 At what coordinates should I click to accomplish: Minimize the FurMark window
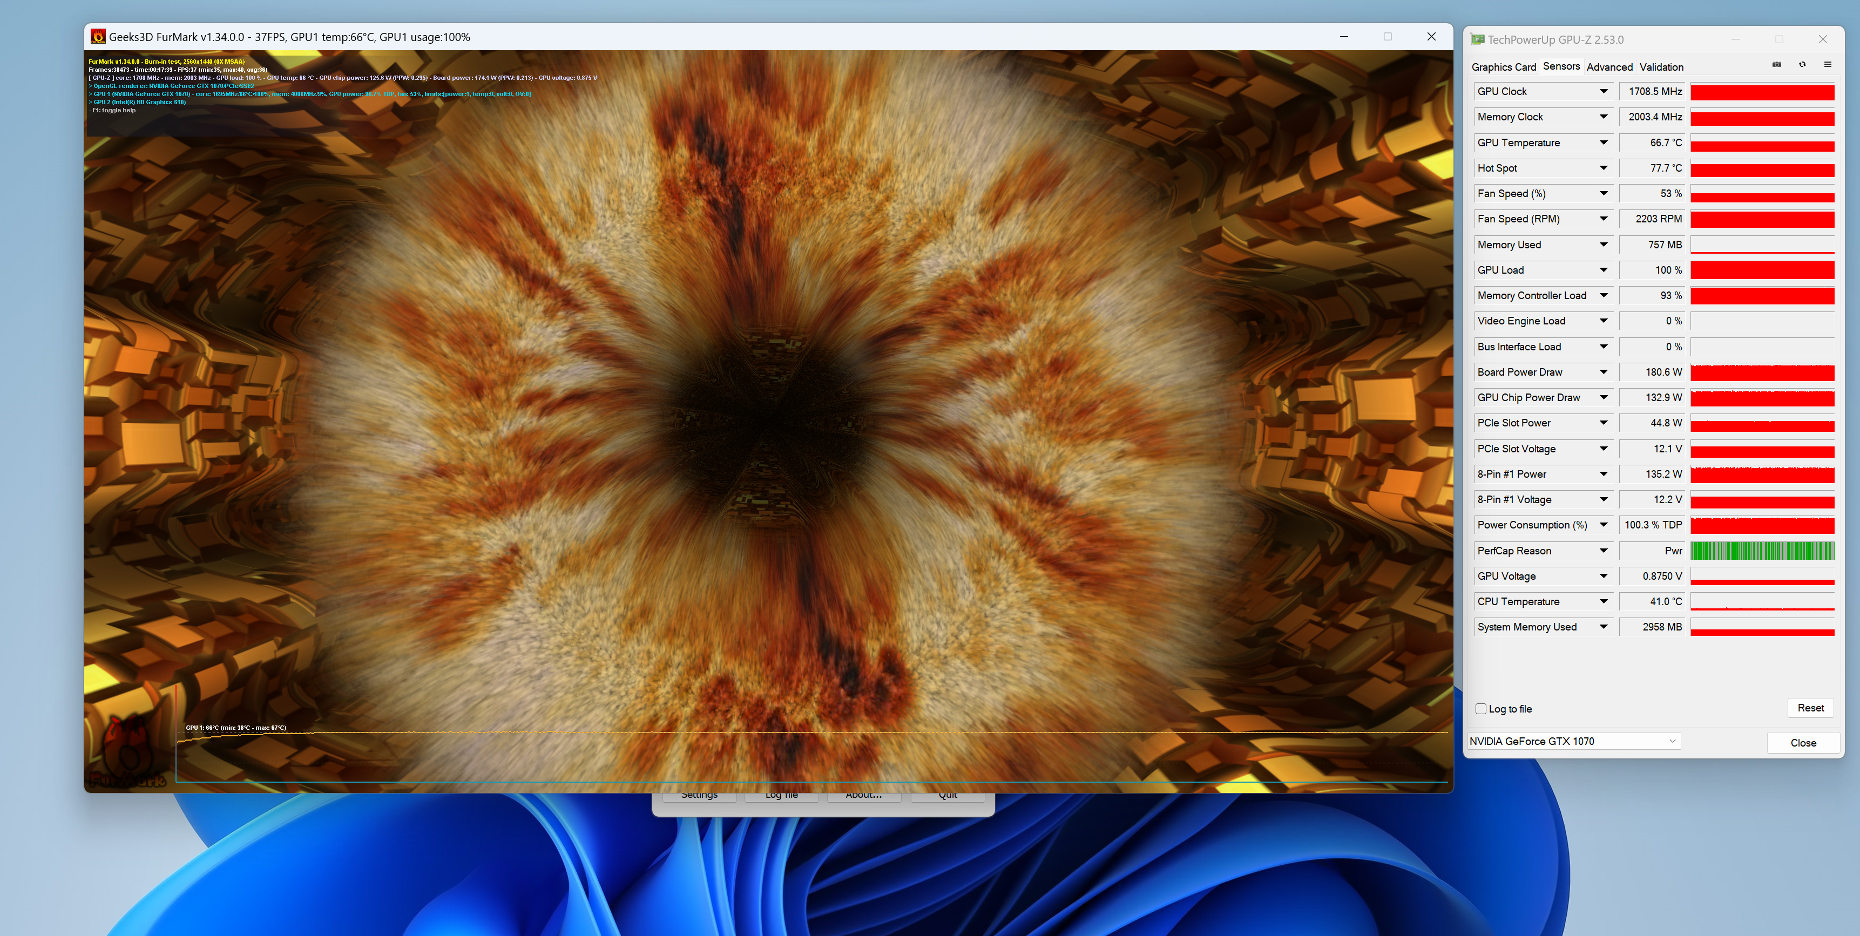pos(1344,37)
